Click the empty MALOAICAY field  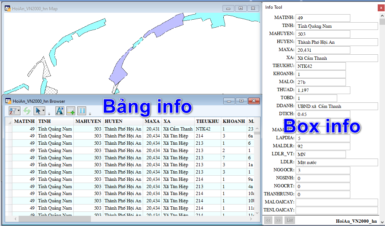coord(336,202)
